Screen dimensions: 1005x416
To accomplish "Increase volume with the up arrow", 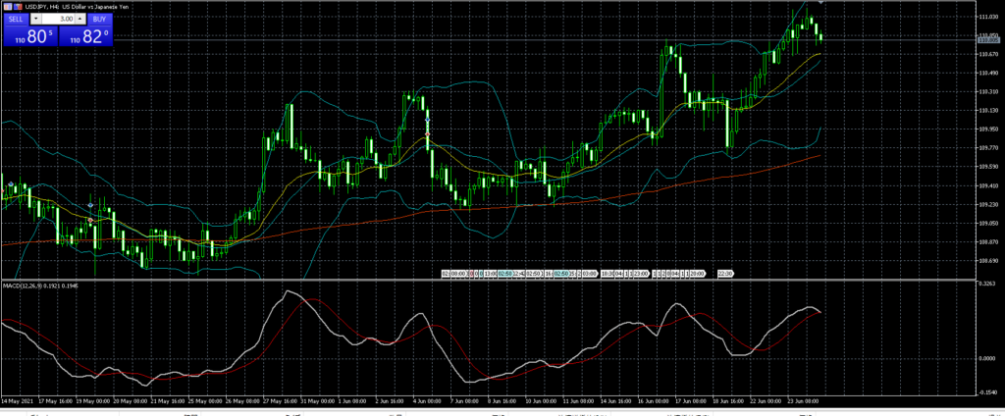I will click(x=80, y=19).
